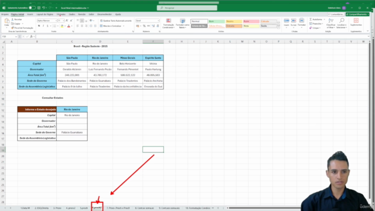This screenshot has width=375, height=211.
Task: Increase font size with larger A icon
Action: coord(67,21)
